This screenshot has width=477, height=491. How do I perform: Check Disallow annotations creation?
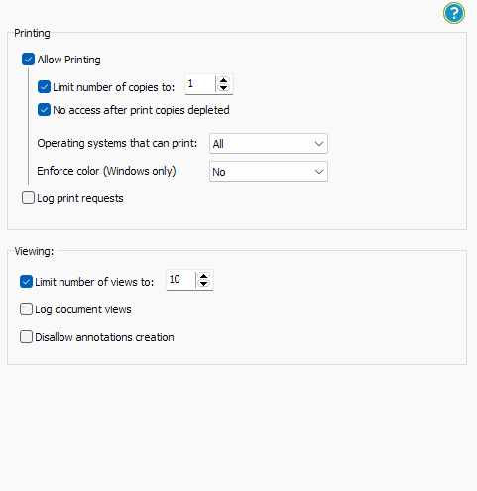coord(26,337)
